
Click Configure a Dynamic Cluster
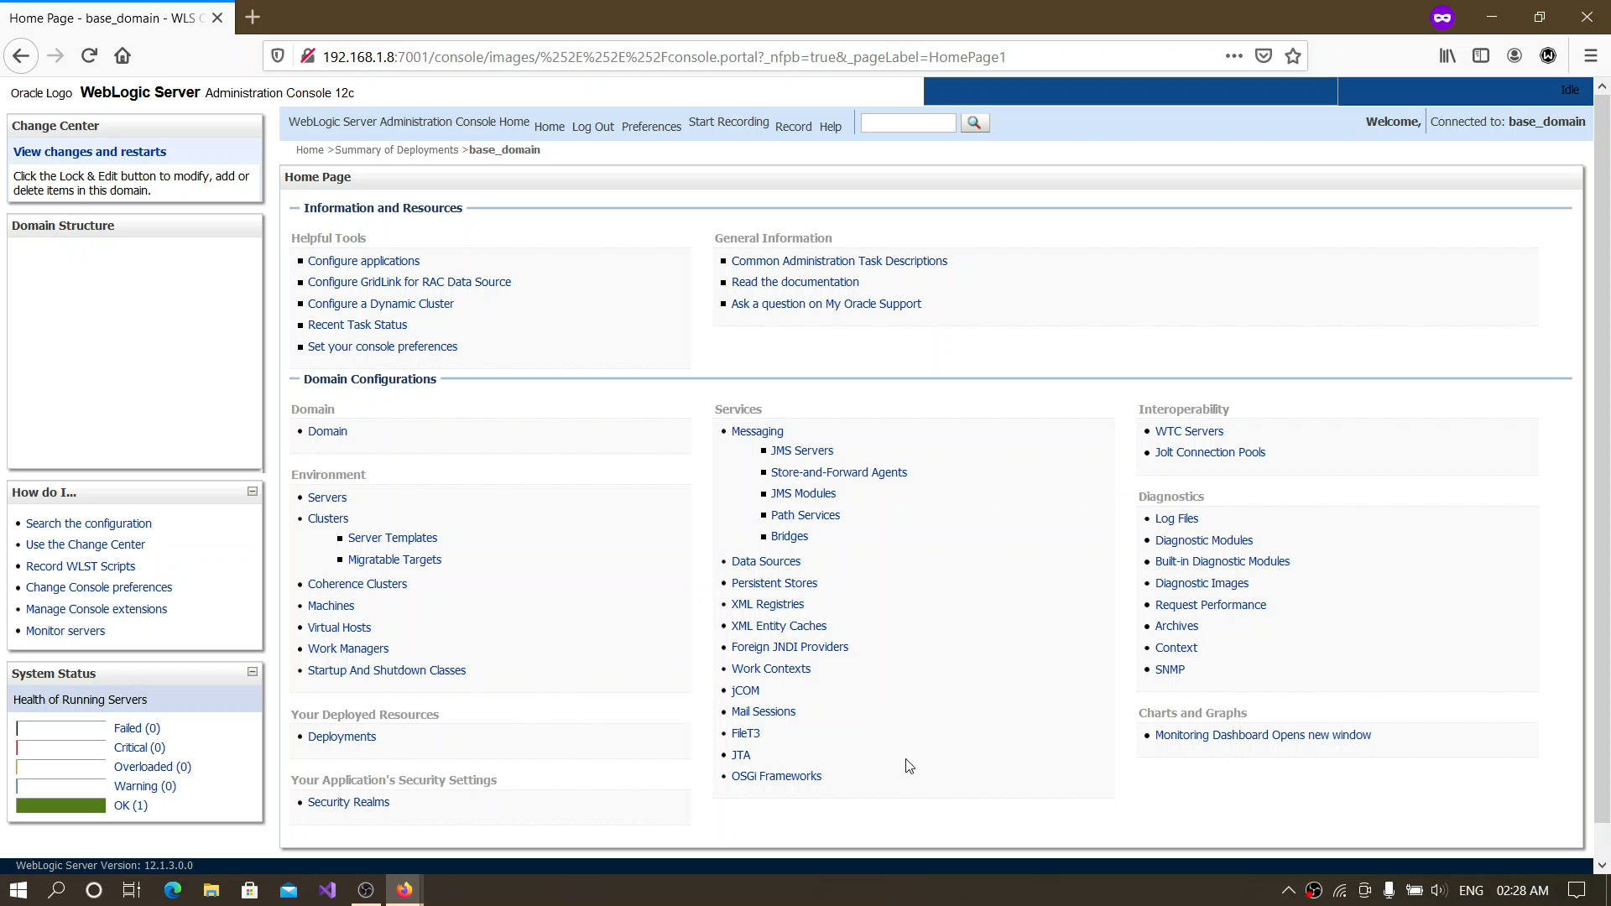point(380,304)
